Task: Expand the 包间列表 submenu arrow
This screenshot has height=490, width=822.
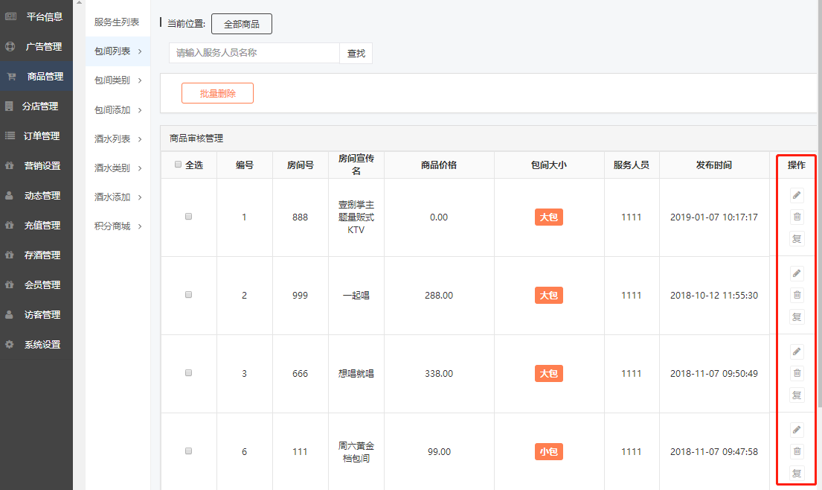Action: tap(140, 51)
